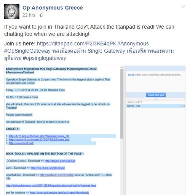The image size is (190, 195).
Task: Click the #Anonymous hashtag in post text
Action: 133,44
